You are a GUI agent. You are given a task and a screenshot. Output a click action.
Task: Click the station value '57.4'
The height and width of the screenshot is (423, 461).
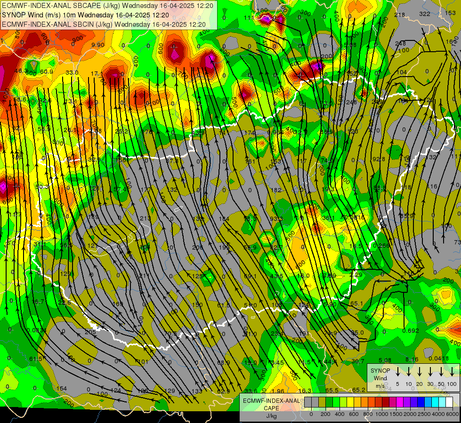click(x=120, y=189)
